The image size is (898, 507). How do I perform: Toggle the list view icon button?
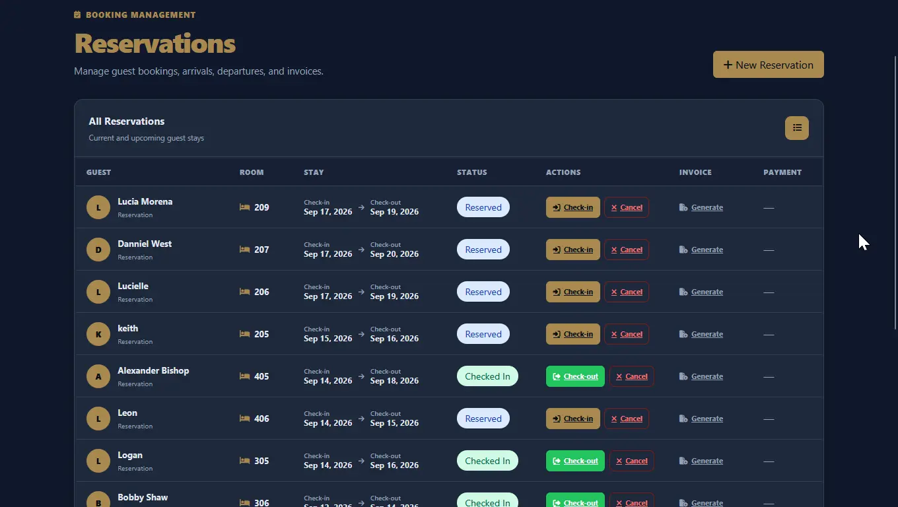[x=796, y=128]
